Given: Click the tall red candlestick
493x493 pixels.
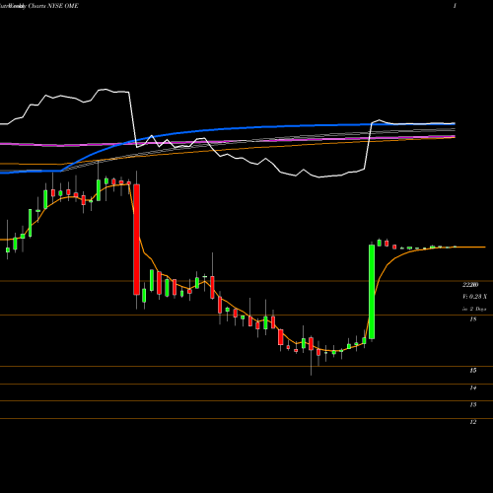Looking at the screenshot, I should (136, 240).
